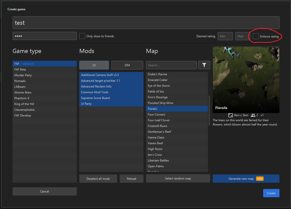Screen dimensions: 291x209
Task: Reload the mods list
Action: pyautogui.click(x=131, y=179)
